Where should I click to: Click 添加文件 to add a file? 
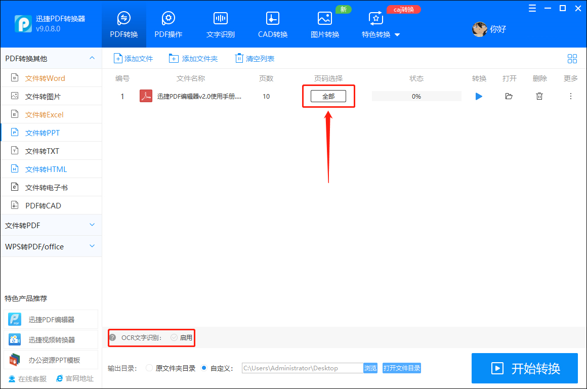pos(133,58)
